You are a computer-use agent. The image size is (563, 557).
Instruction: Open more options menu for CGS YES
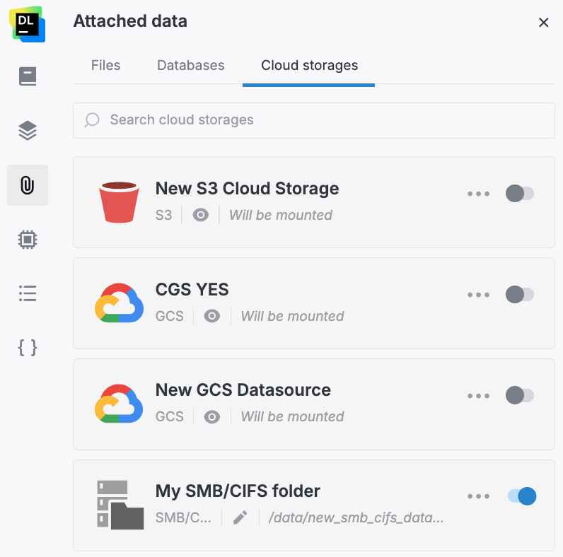478,295
